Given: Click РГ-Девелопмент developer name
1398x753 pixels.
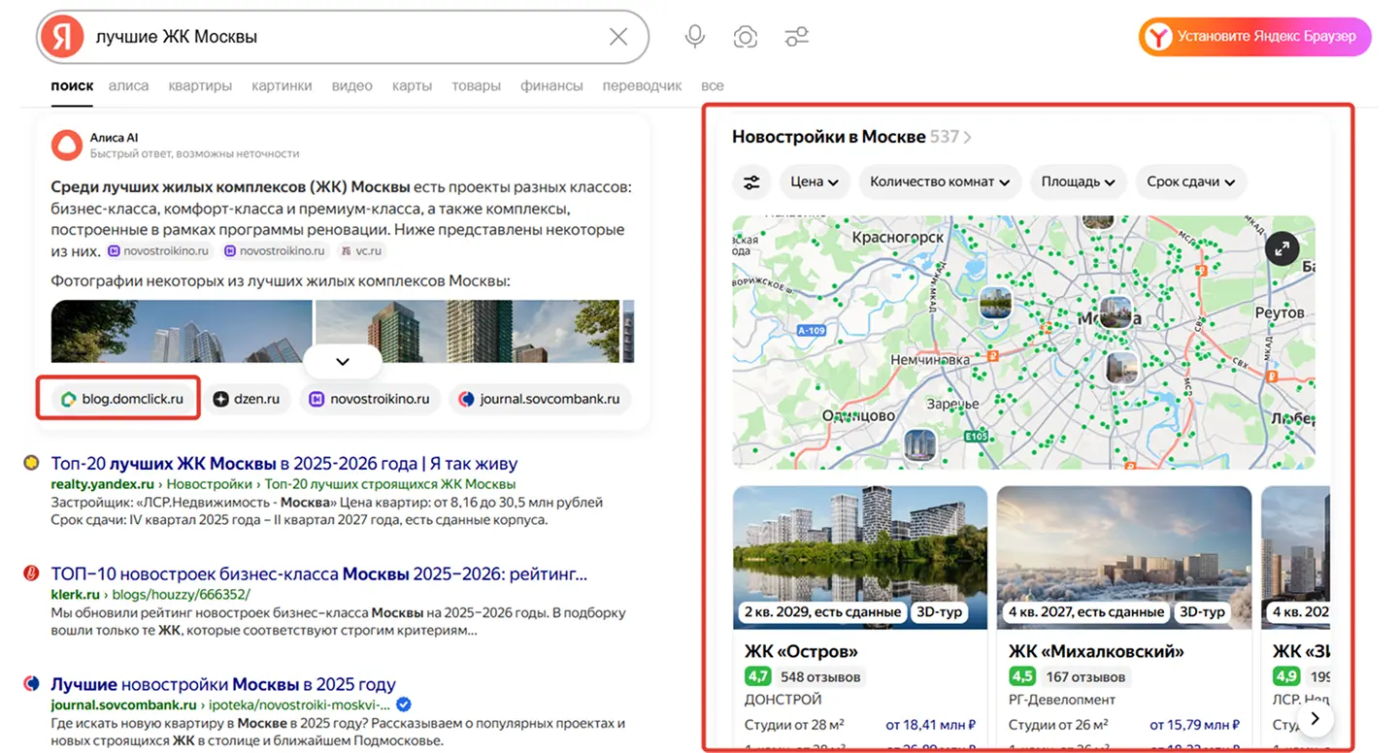Looking at the screenshot, I should [1062, 700].
